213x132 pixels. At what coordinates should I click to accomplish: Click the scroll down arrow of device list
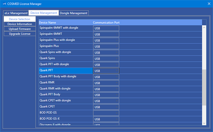(x=204, y=123)
